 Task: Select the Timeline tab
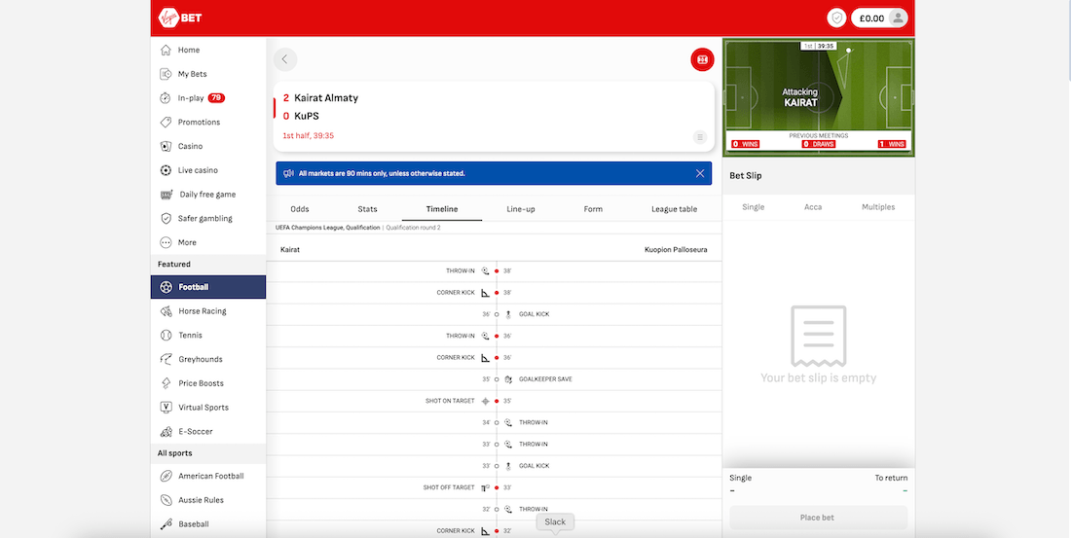click(x=442, y=209)
